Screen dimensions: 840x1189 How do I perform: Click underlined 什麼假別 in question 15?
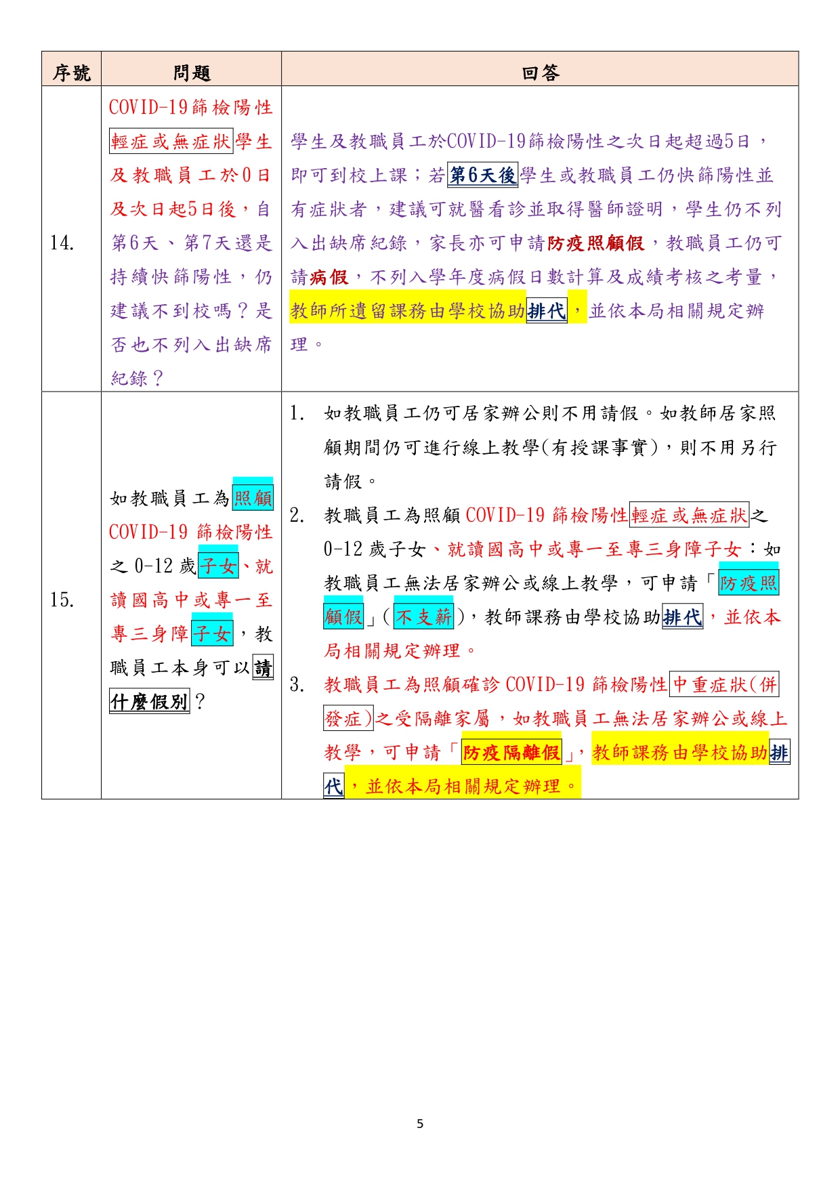[149, 702]
